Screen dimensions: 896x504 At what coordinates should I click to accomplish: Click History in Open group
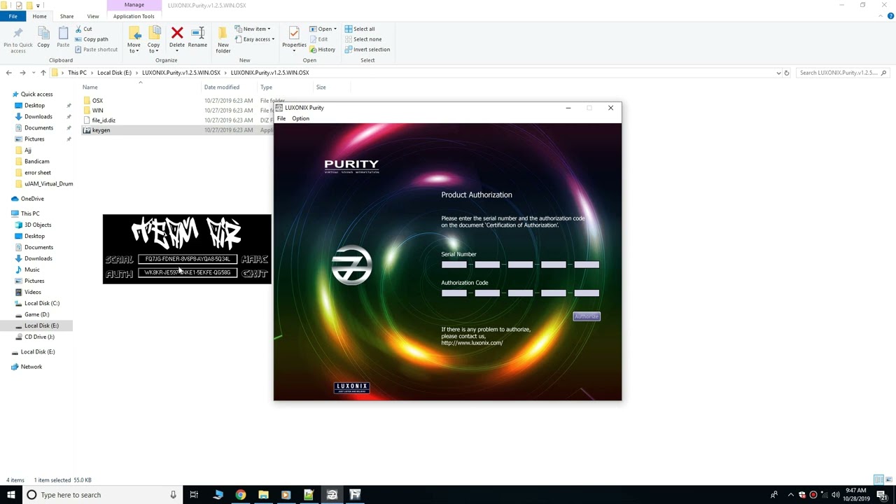(322, 50)
